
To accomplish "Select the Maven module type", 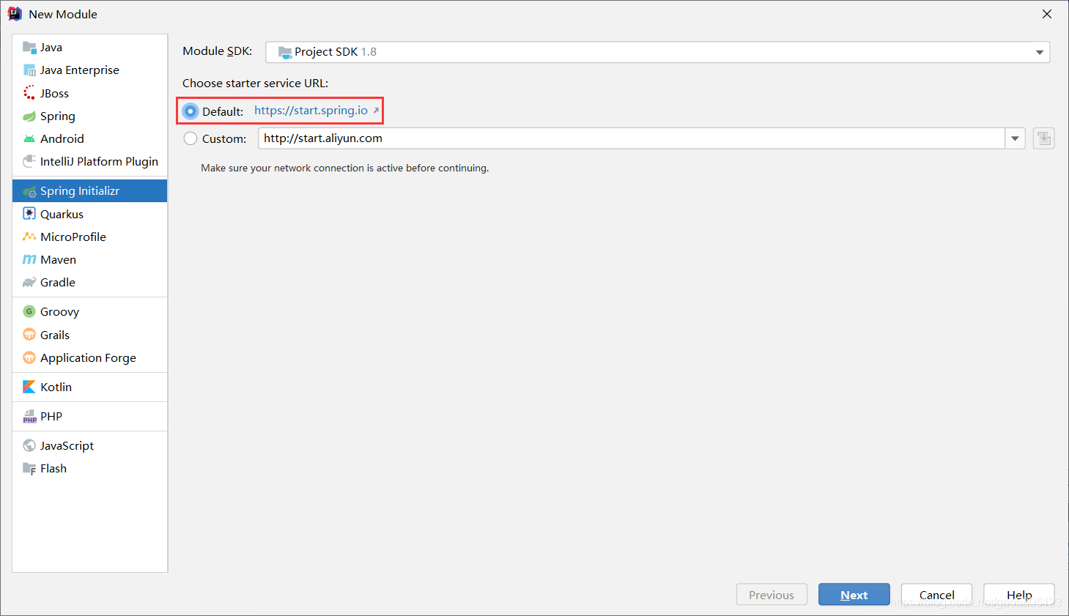I will 58,259.
